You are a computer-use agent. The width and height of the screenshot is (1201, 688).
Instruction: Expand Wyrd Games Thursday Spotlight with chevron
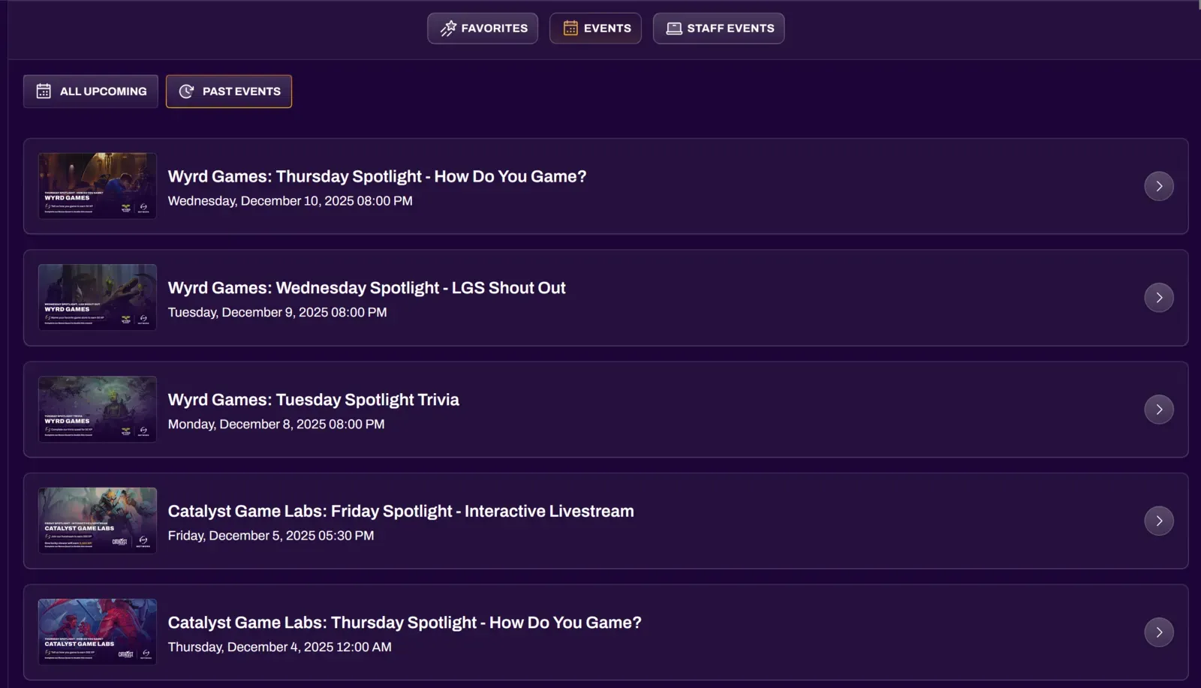1158,186
